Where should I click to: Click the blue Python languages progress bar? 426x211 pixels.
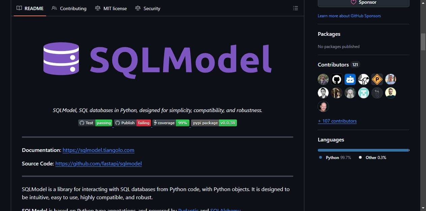coord(363,150)
